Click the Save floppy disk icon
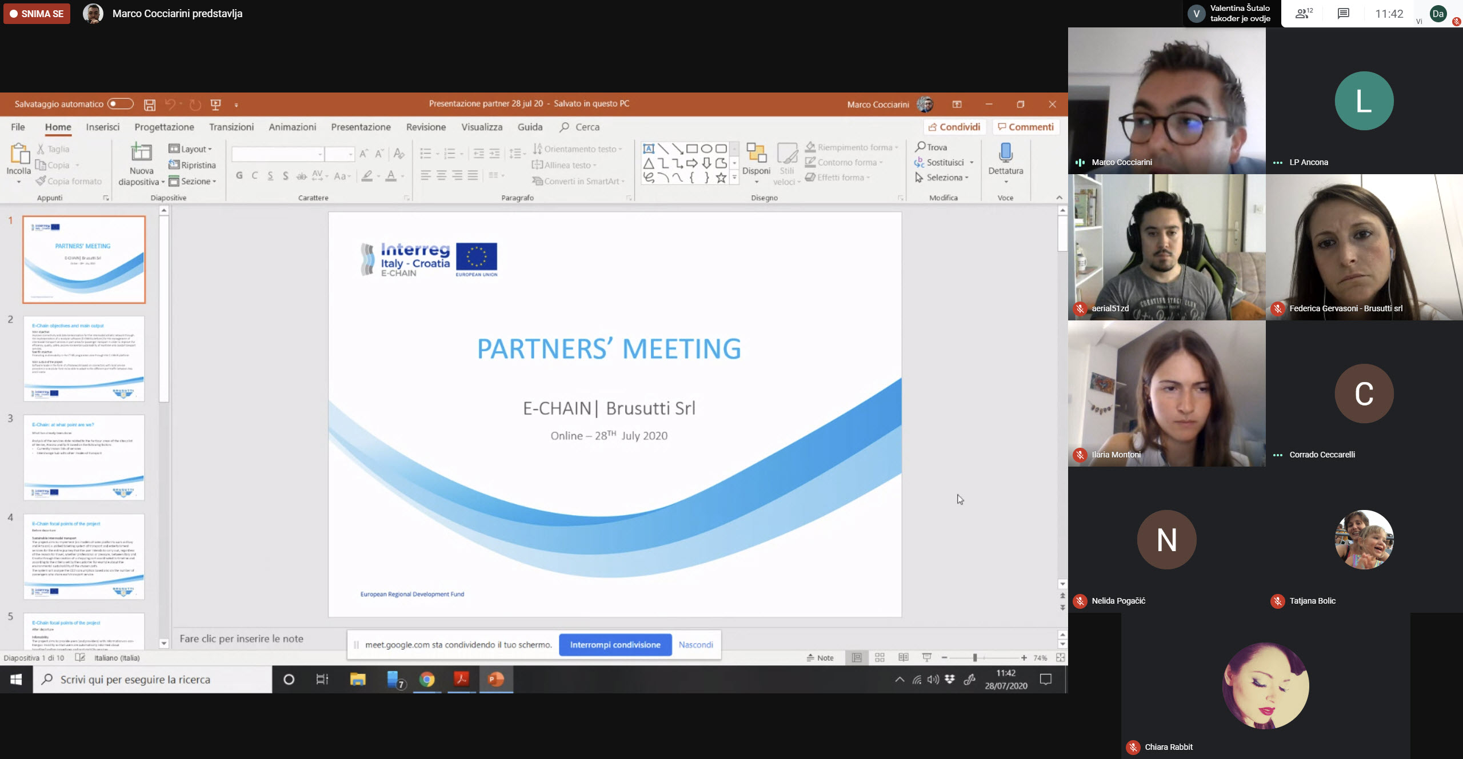 150,105
